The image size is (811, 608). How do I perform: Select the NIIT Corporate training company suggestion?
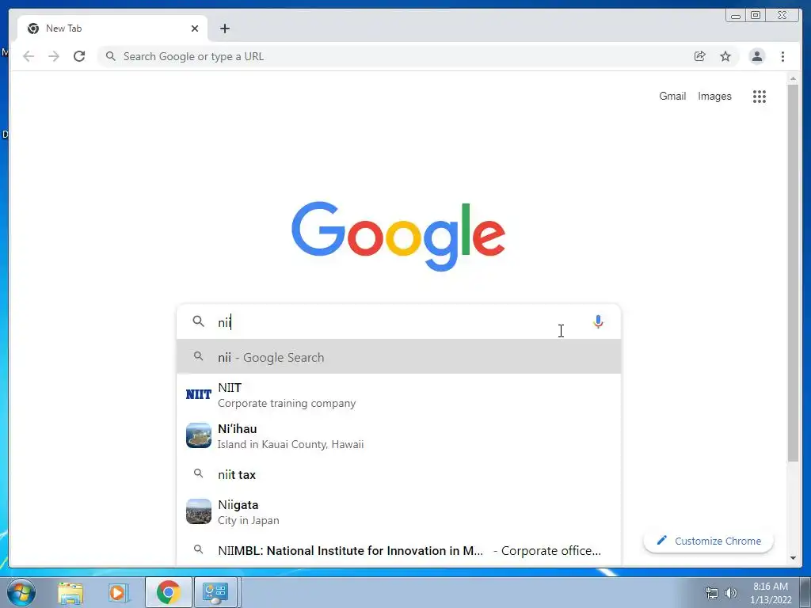(399, 394)
